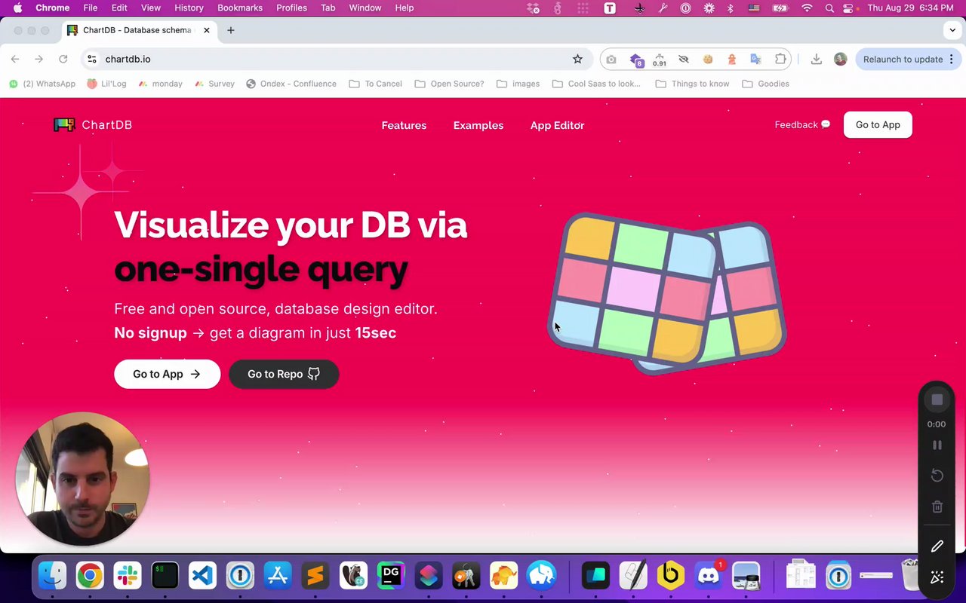Click the camera screenshot extension icon

click(611, 59)
